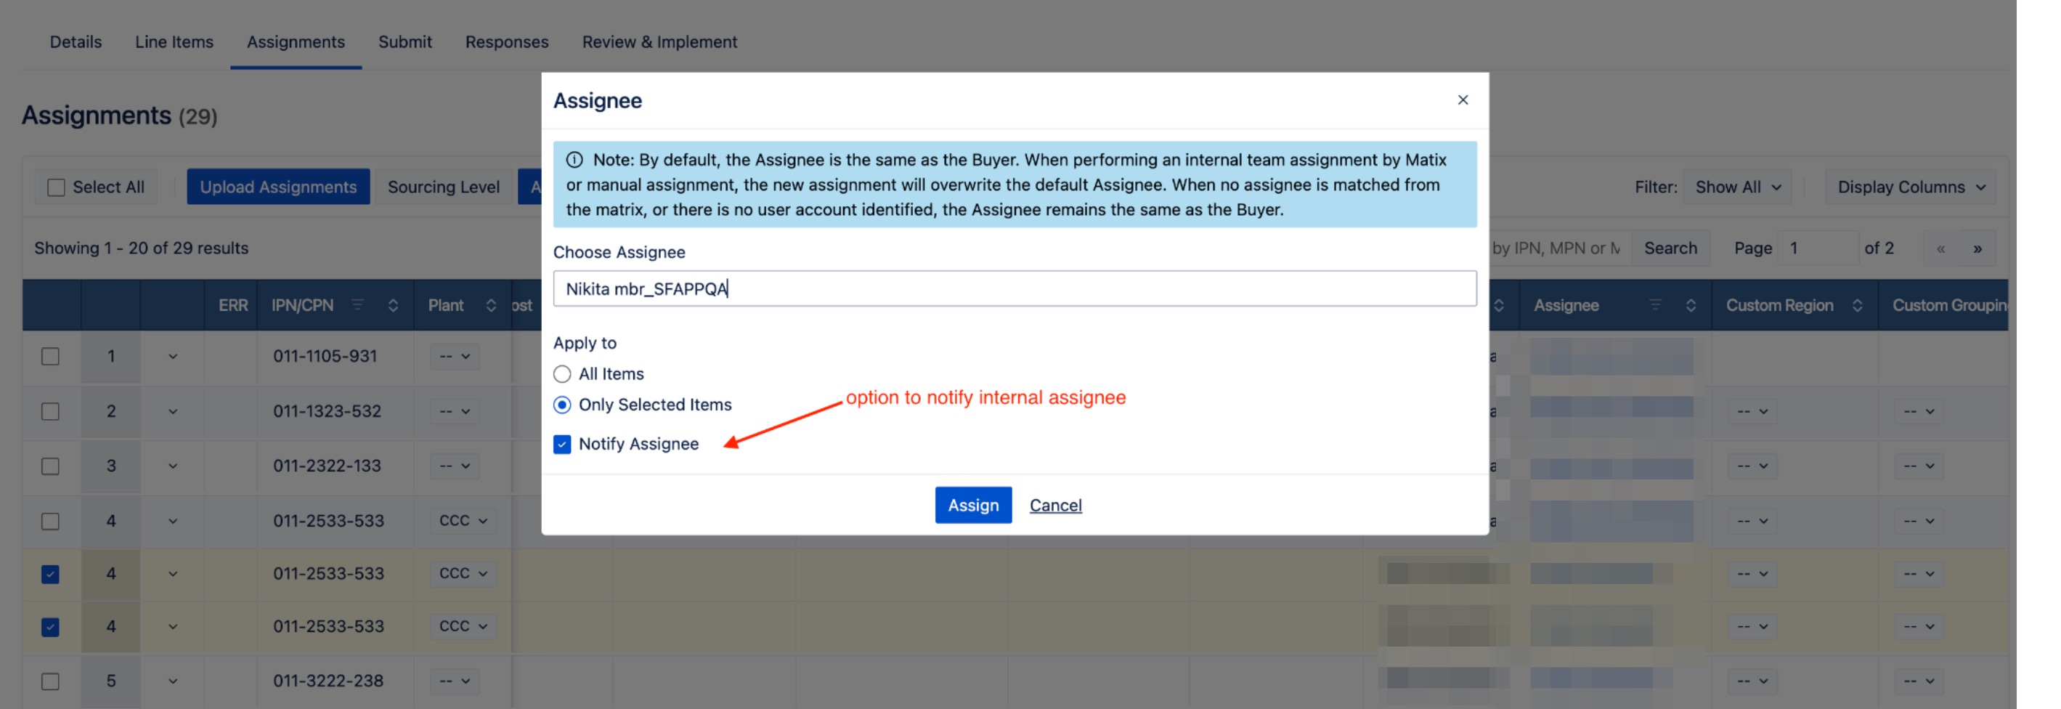This screenshot has height=709, width=2061.
Task: Click the Upload Assignments button
Action: point(278,187)
